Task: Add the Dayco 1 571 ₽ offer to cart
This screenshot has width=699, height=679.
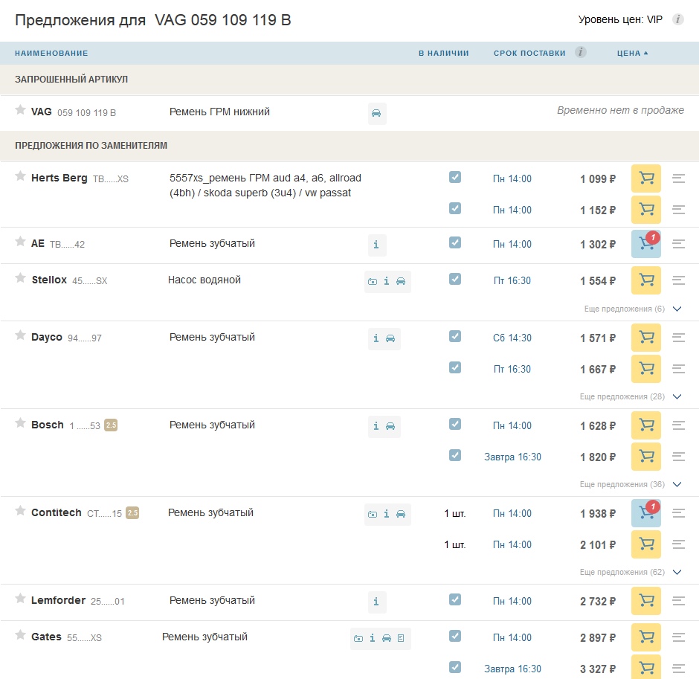Action: pyautogui.click(x=646, y=338)
